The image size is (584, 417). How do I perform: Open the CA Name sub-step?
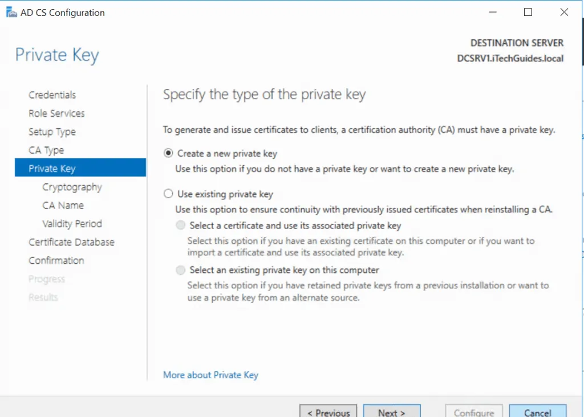[63, 205]
